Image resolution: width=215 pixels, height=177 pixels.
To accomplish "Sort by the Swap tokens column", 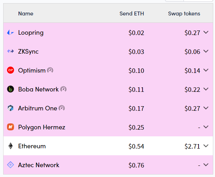I will click(x=184, y=14).
